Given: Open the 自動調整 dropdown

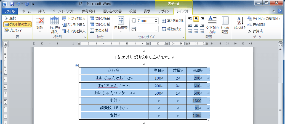Looking at the screenshot, I should (x=121, y=25).
